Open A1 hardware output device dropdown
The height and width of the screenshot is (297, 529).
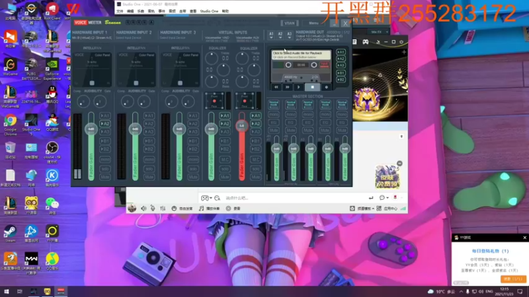pyautogui.click(x=271, y=35)
